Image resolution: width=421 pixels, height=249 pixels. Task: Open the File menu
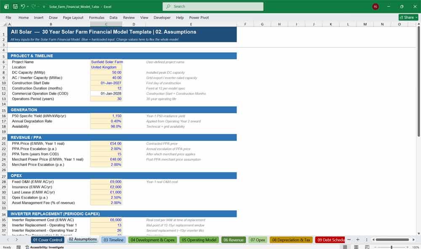pyautogui.click(x=8, y=17)
